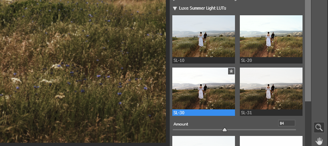Select the Zoom tool magnifier icon
This screenshot has height=146, width=328.
[319, 127]
